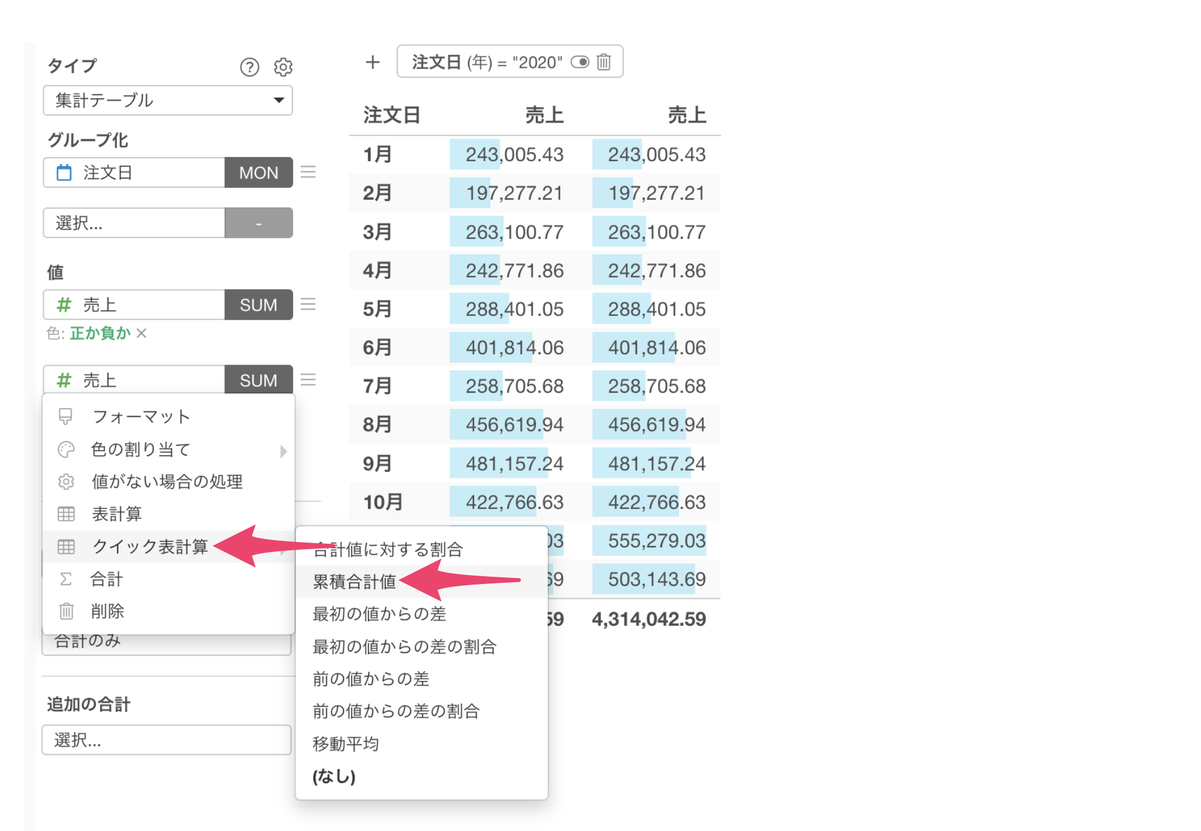
Task: Remove the 正か負か color setting
Action: click(141, 333)
